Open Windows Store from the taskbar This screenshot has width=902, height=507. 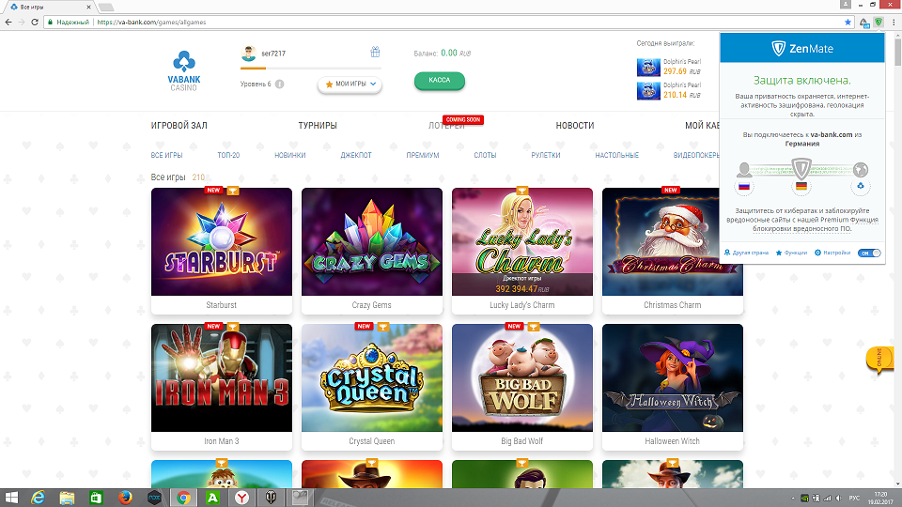click(96, 498)
